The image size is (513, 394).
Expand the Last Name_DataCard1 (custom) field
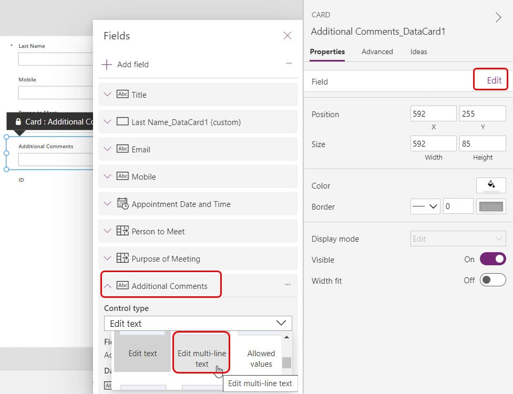coord(107,122)
